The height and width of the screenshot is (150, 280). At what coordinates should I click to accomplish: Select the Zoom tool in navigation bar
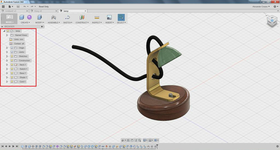pyautogui.click(x=136, y=140)
